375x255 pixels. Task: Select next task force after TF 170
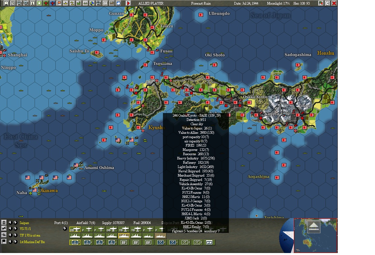pyautogui.click(x=15, y=235)
